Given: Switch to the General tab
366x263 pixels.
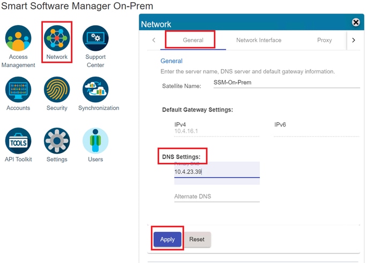Looking at the screenshot, I should pos(193,40).
